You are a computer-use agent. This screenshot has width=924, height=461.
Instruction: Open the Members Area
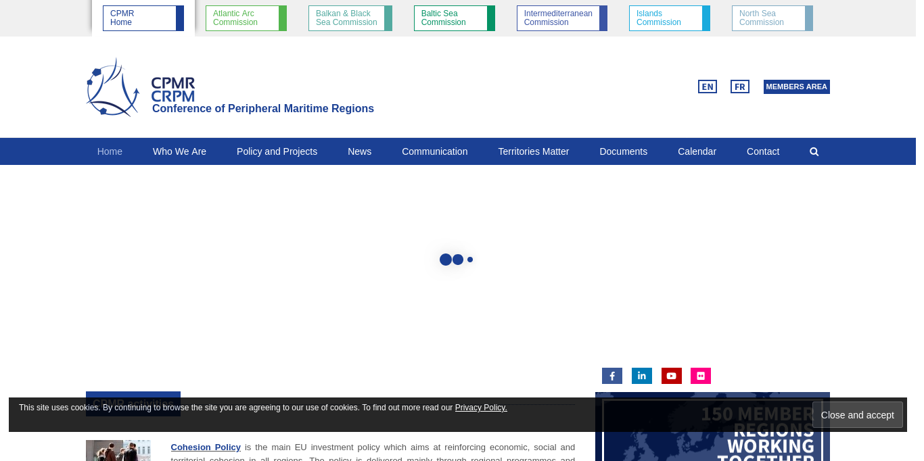tap(796, 87)
